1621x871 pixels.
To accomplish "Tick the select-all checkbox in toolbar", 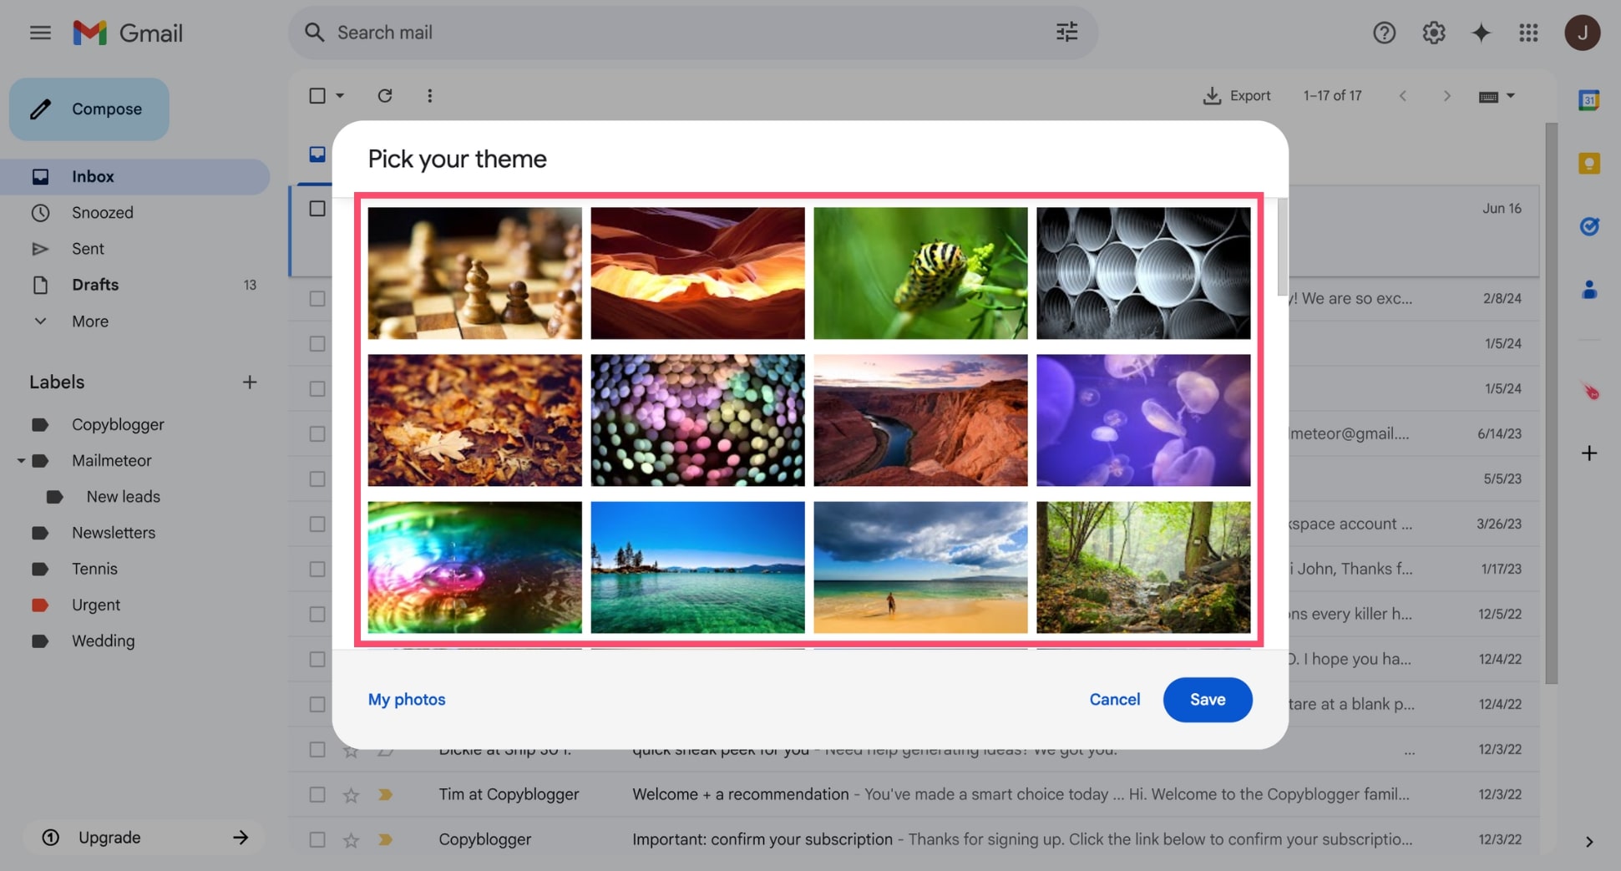I will click(317, 95).
